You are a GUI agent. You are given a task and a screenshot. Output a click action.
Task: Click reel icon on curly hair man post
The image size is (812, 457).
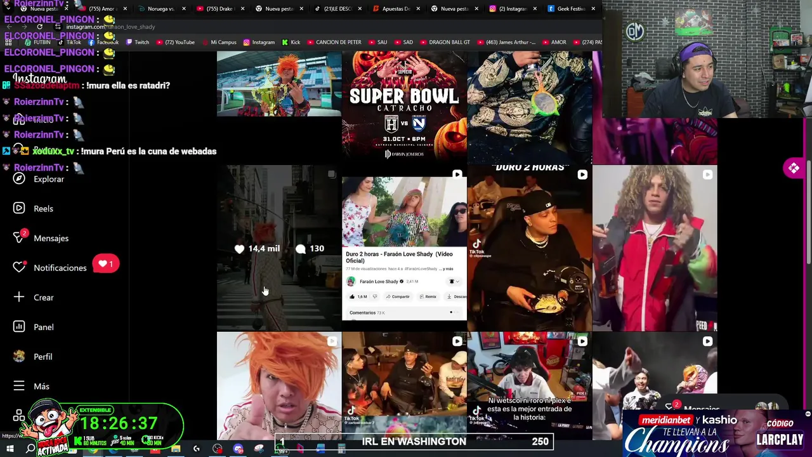click(x=707, y=175)
